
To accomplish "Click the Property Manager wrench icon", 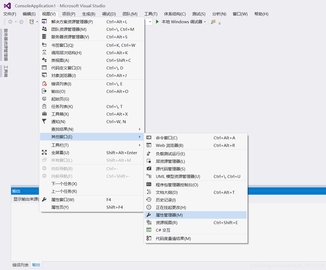I will 149,215.
